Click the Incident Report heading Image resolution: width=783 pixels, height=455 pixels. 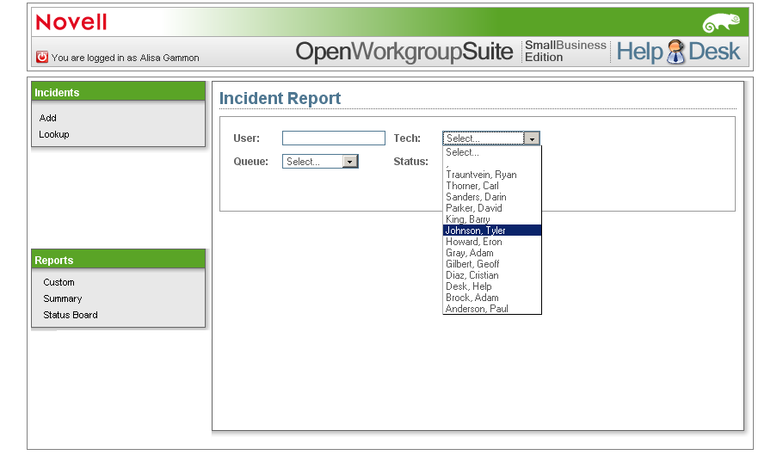point(281,98)
